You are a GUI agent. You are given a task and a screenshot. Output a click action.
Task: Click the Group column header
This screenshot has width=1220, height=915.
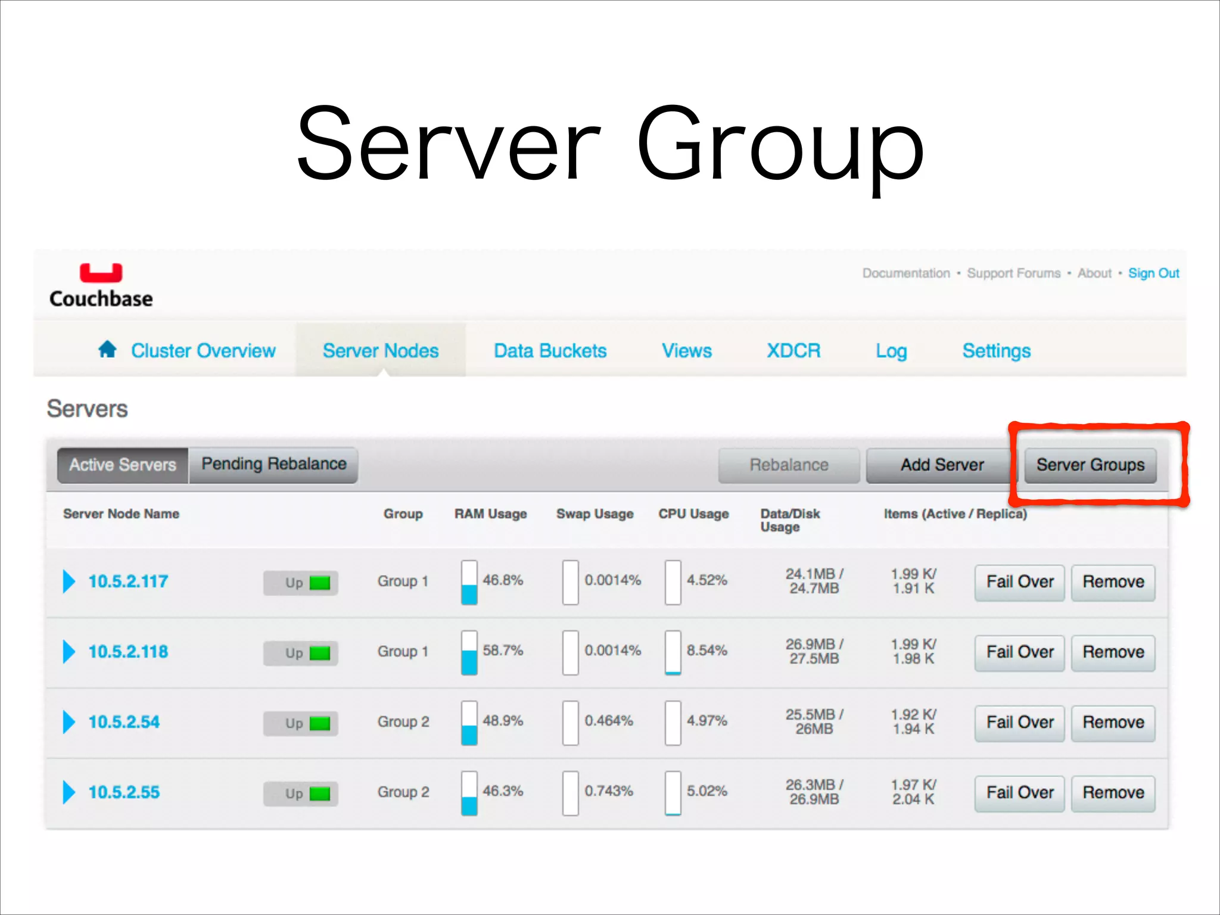coord(403,513)
